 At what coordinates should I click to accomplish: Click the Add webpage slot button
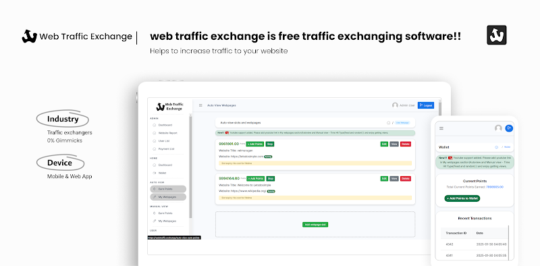click(315, 225)
